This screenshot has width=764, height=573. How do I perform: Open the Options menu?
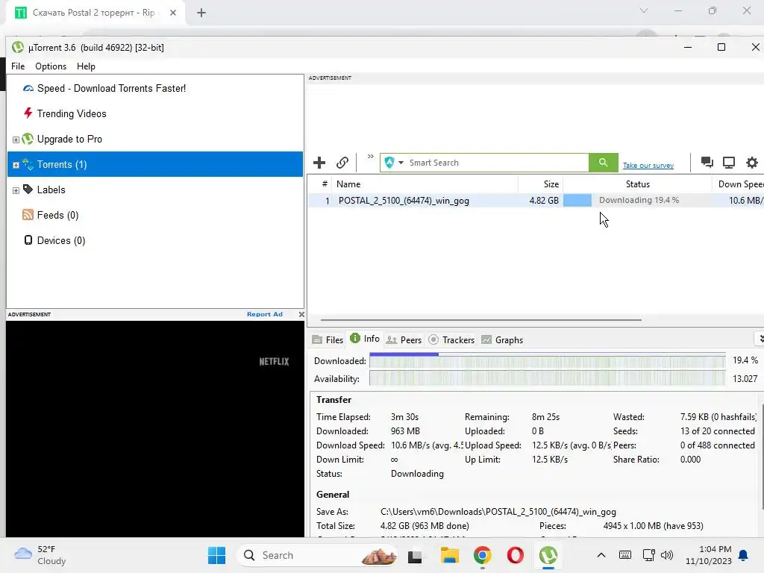point(51,66)
